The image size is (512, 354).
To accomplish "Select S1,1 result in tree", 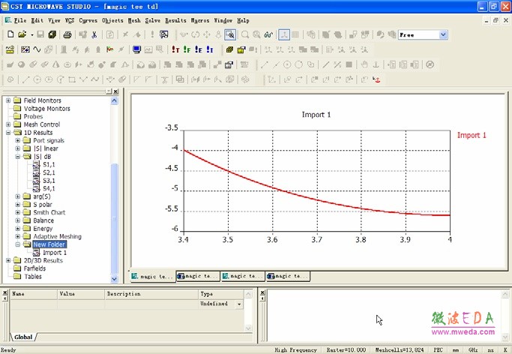I will (x=49, y=164).
